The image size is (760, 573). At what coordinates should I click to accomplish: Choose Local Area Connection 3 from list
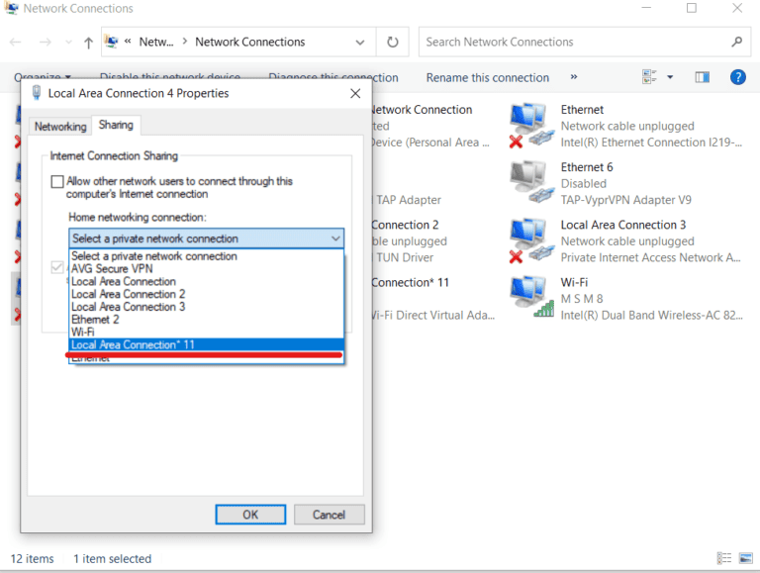207,307
